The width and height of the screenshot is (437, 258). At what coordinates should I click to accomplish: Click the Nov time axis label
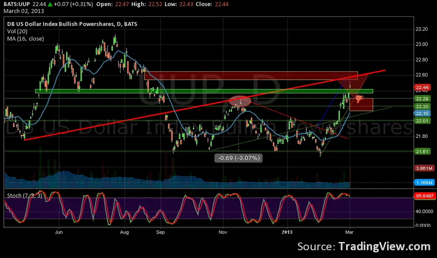click(223, 232)
